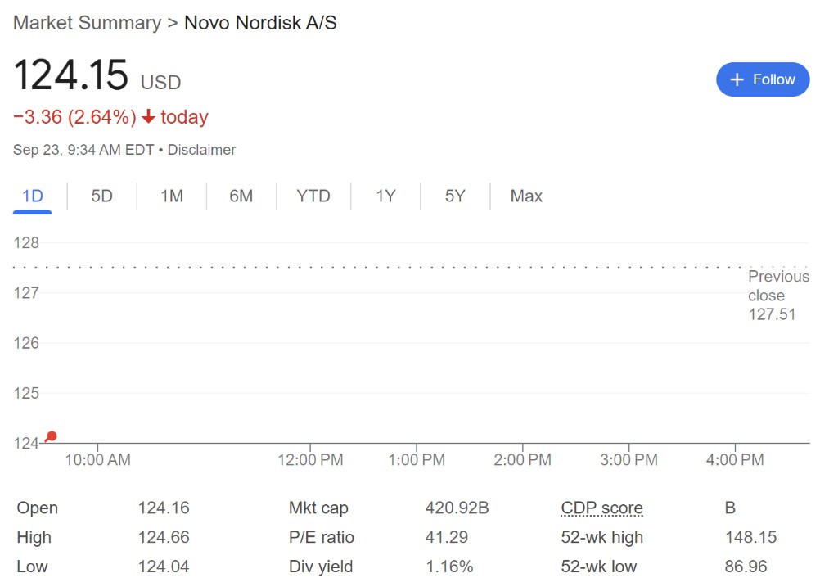Click the Market Summary breadcrumb
Viewport: 838px width, 587px height.
click(87, 23)
